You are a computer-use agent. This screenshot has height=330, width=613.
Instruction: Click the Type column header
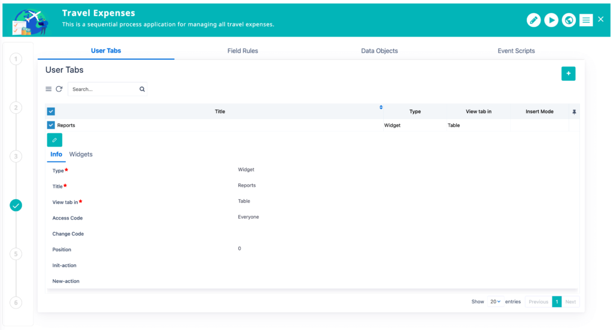415,111
